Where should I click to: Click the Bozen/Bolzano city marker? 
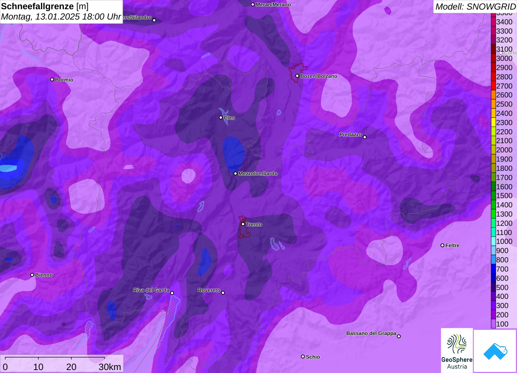pos(297,76)
